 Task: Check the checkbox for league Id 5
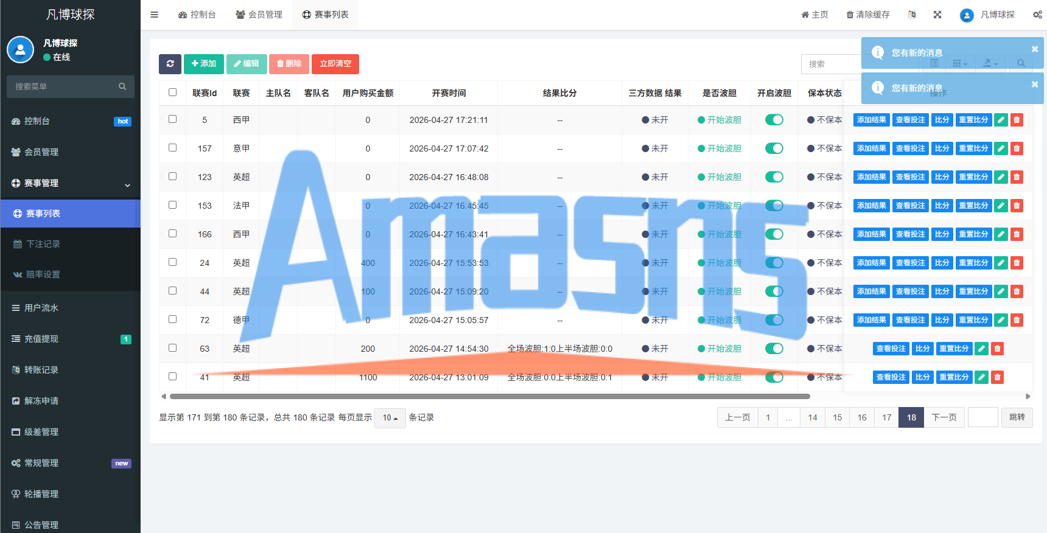[x=172, y=119]
